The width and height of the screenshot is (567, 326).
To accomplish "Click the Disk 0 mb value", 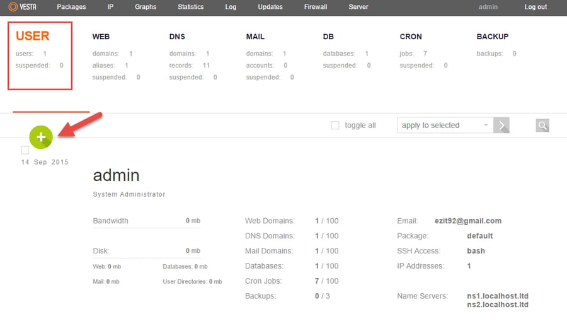I will [x=193, y=251].
